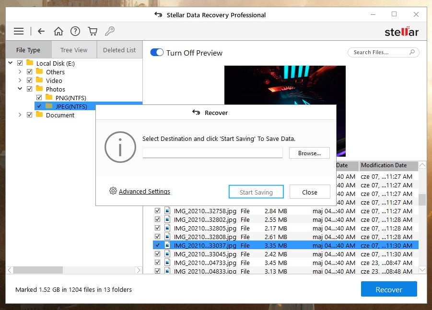The width and height of the screenshot is (432, 310).
Task: Uncheck the Photos folder checkbox
Action: pos(29,89)
